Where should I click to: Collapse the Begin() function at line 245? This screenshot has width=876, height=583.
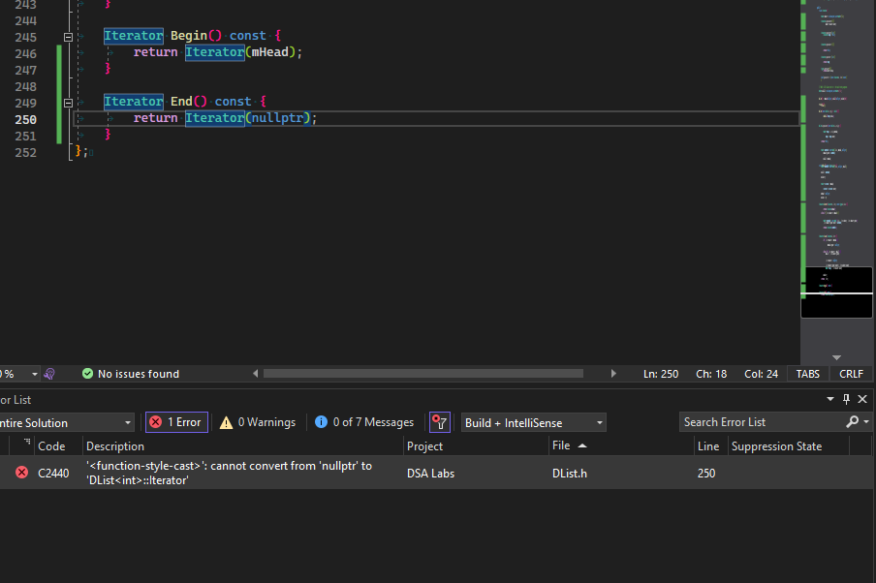[67, 36]
